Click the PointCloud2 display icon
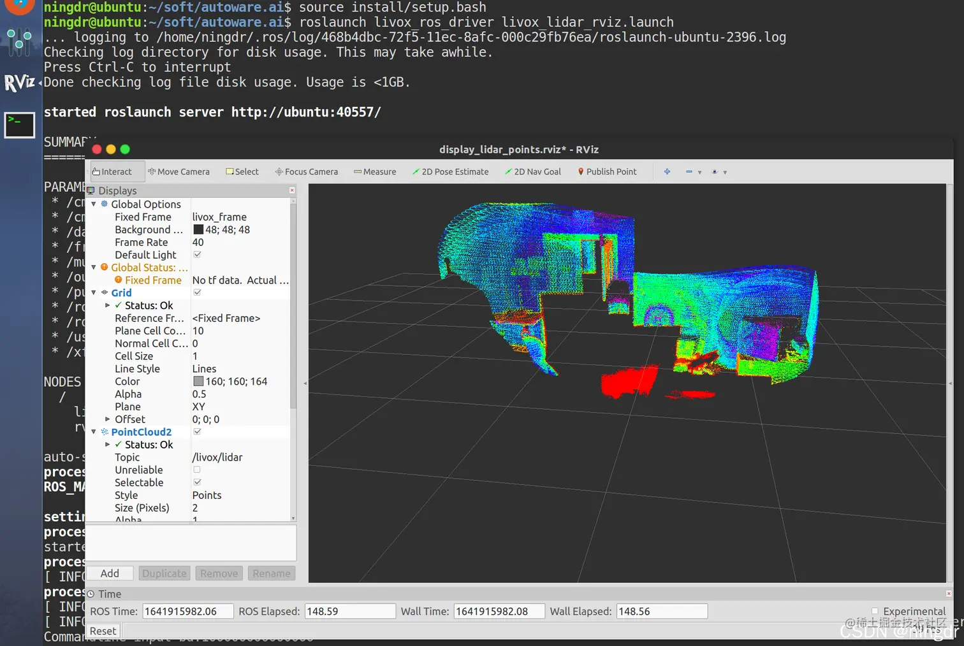The image size is (964, 646). point(105,431)
